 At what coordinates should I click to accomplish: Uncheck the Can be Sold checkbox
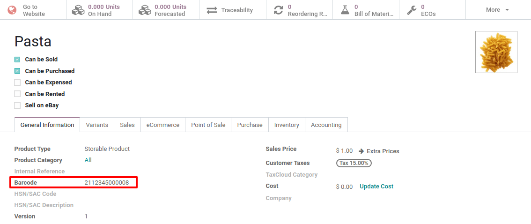(x=17, y=60)
